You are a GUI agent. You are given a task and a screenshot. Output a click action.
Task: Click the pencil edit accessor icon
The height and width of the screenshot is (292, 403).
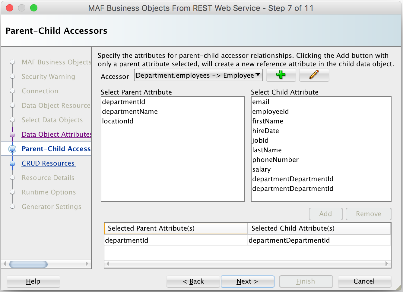314,75
